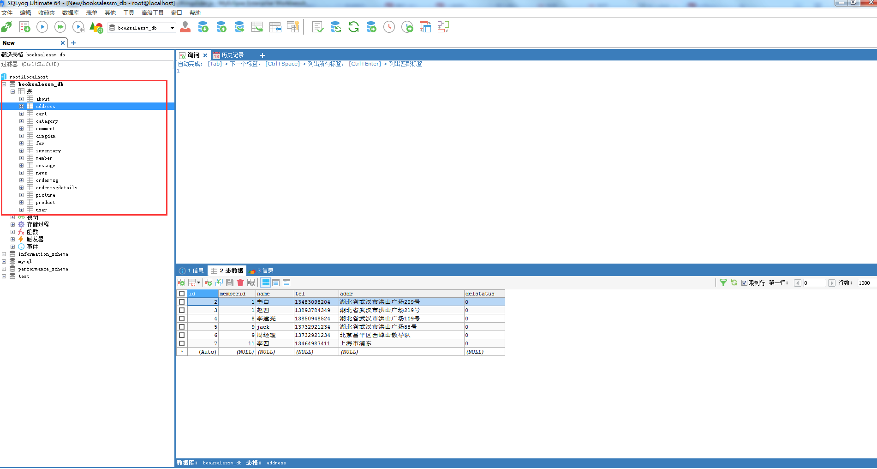Expand the information_schema database node
The image size is (877, 469).
tap(4, 254)
